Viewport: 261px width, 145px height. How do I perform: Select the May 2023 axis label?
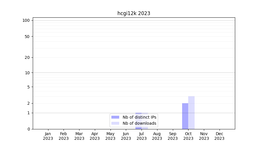pyautogui.click(x=110, y=136)
